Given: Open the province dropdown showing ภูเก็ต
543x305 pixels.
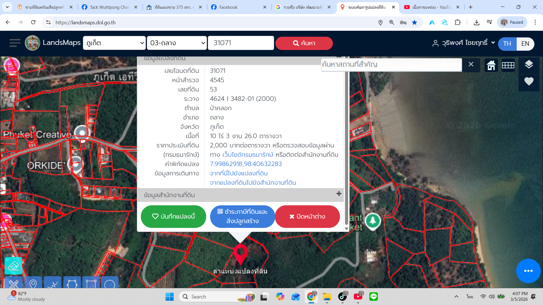Looking at the screenshot, I should tap(114, 43).
